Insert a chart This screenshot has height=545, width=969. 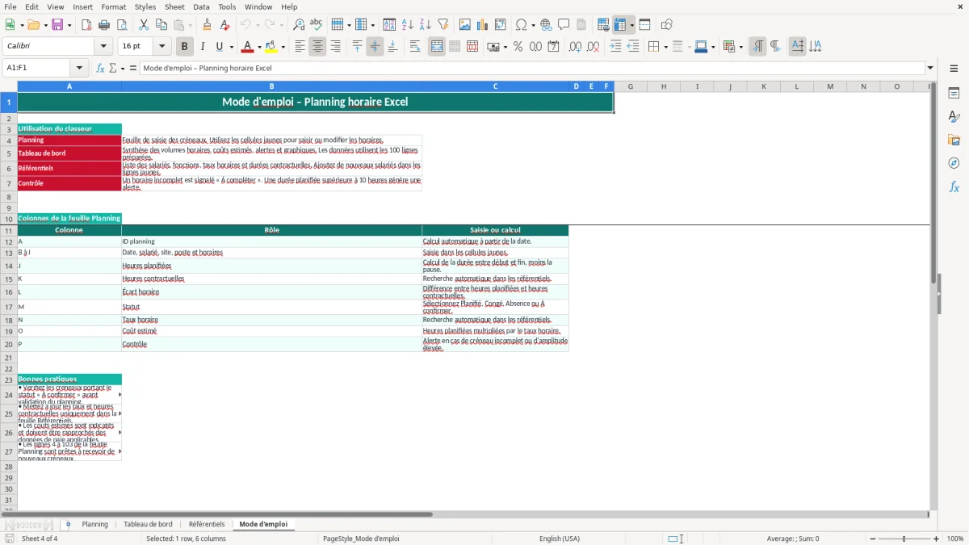coord(483,25)
